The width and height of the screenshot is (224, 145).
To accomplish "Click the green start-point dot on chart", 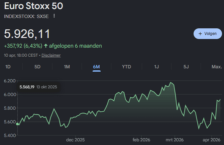I will (x=17, y=124).
